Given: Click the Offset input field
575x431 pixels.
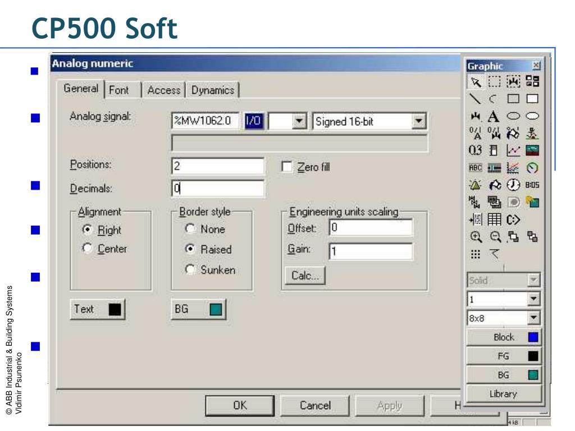Looking at the screenshot, I should pos(371,228).
